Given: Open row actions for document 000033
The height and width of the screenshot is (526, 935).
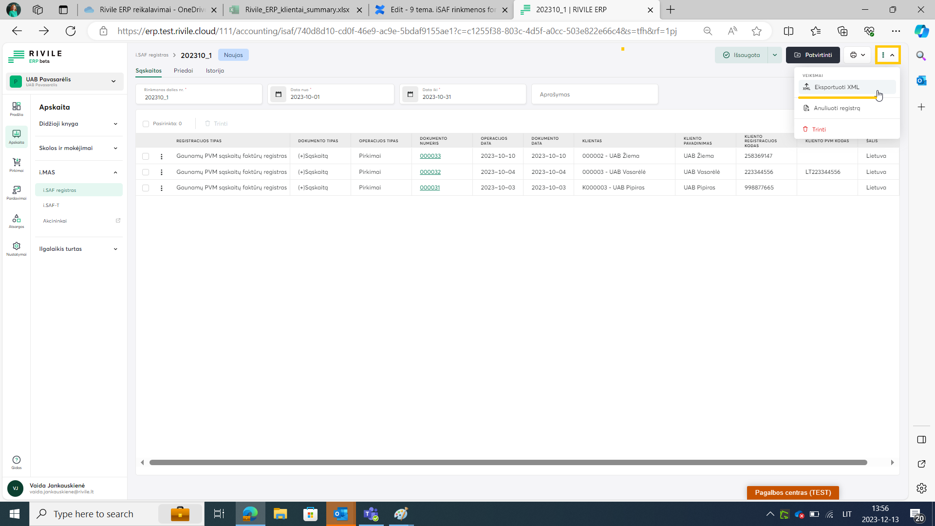Looking at the screenshot, I should click(162, 156).
